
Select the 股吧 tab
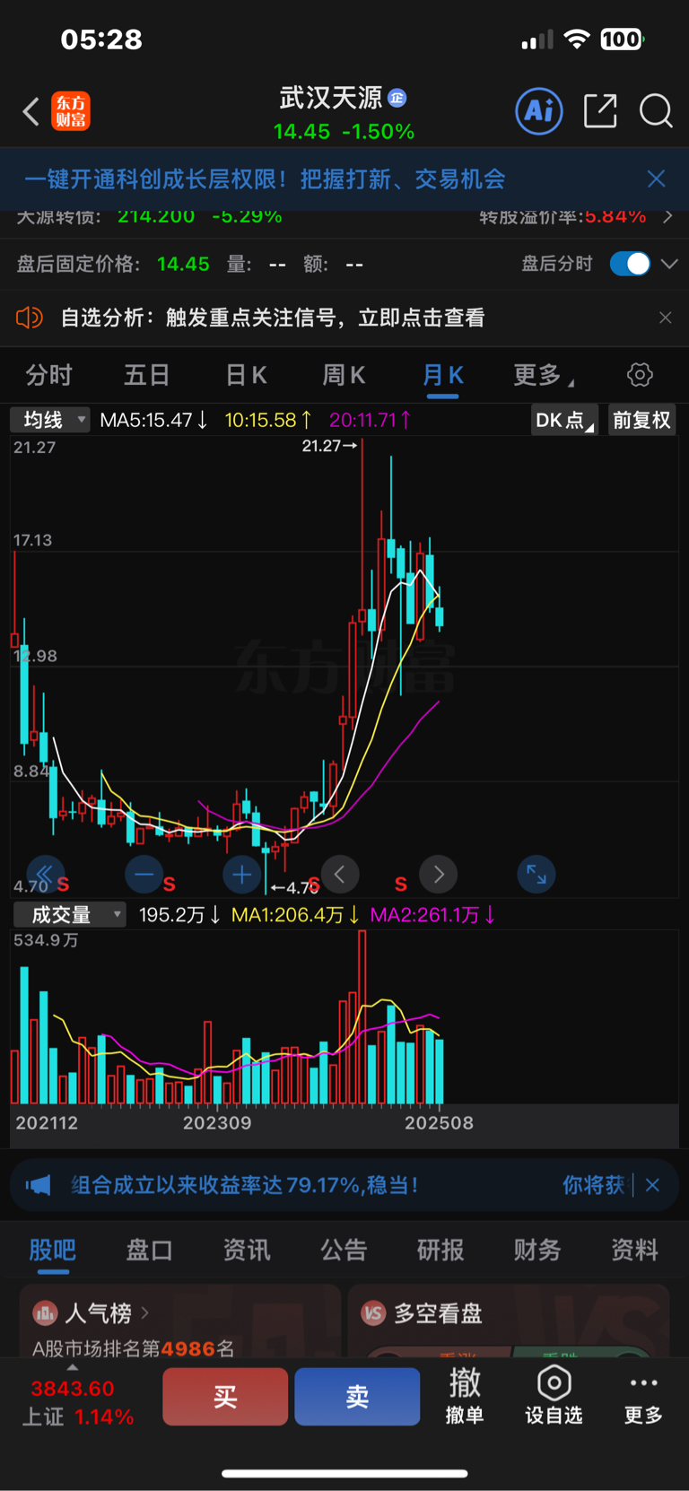click(53, 1250)
